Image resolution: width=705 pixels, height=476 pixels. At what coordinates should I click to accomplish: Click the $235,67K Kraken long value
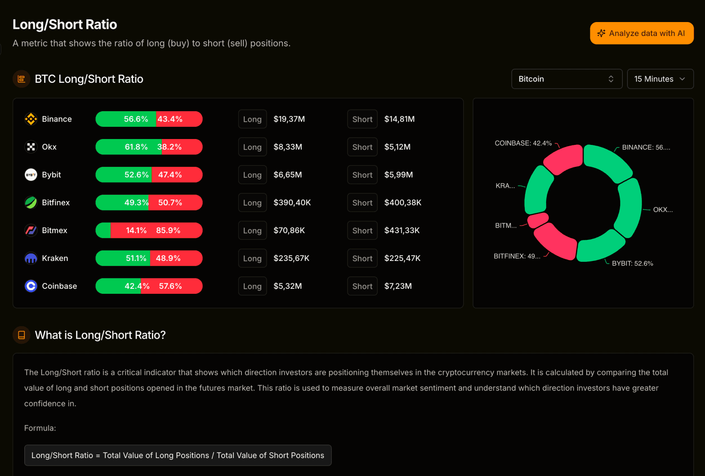point(291,259)
